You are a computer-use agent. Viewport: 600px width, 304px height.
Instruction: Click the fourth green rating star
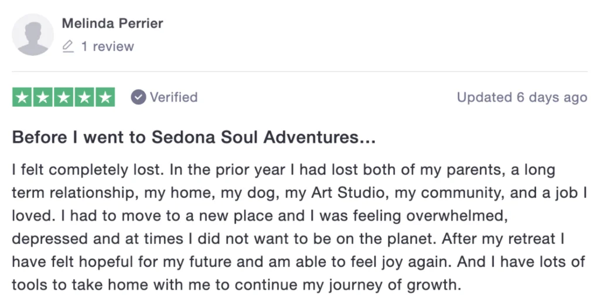tap(84, 97)
